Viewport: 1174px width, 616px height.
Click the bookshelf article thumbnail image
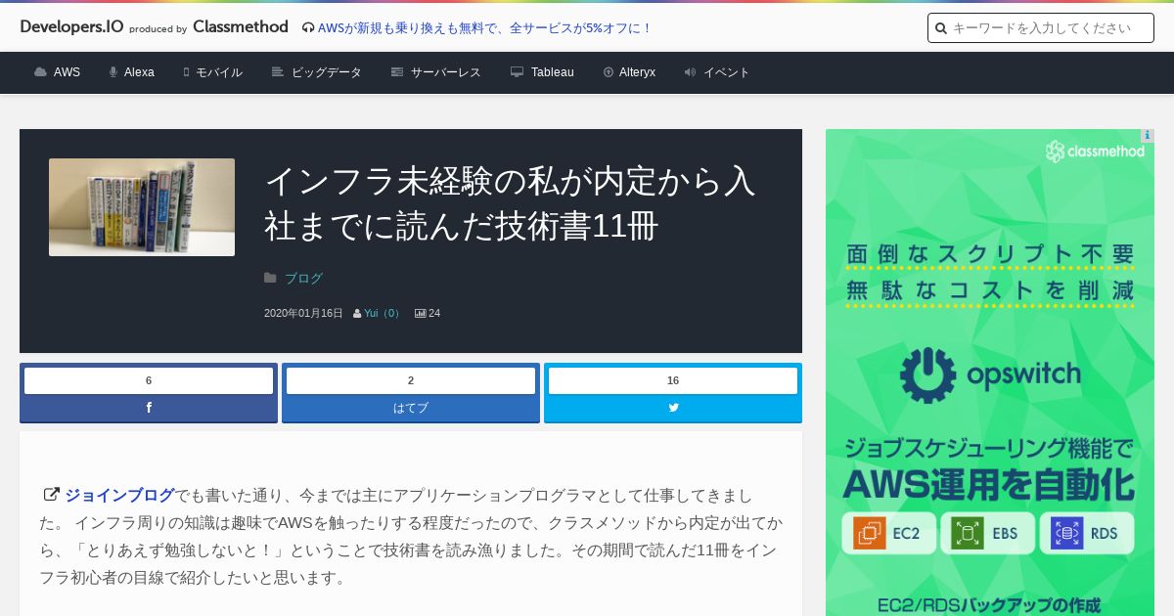point(142,207)
